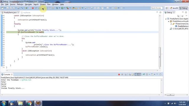Click the console Terminate red square icon
Image resolution: width=189 pixels, height=106 pixels.
119,74
